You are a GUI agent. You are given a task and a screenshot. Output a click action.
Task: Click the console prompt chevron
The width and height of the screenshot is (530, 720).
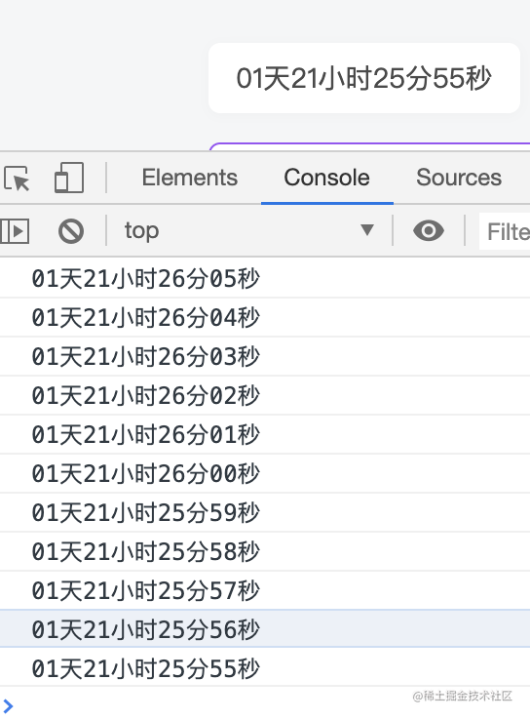coord(8,705)
